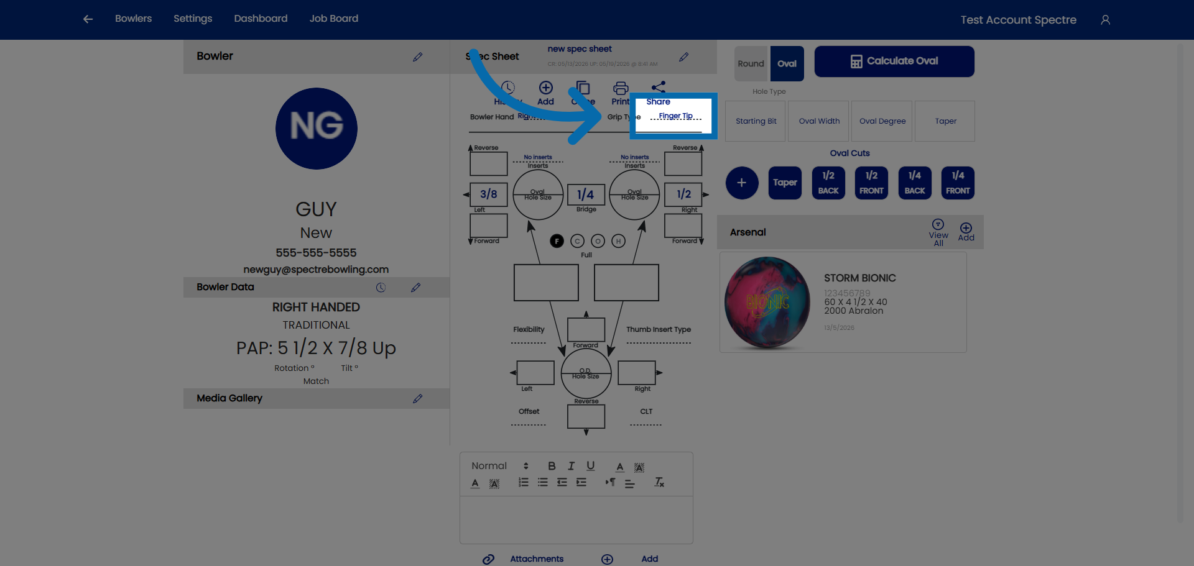Open the Thumb Insert Type field
1194x566 pixels.
click(659, 339)
